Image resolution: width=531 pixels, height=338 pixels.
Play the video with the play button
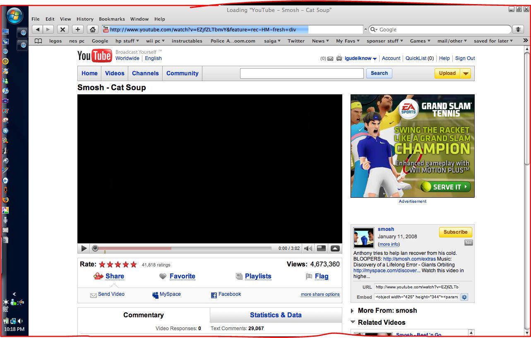[x=83, y=248]
